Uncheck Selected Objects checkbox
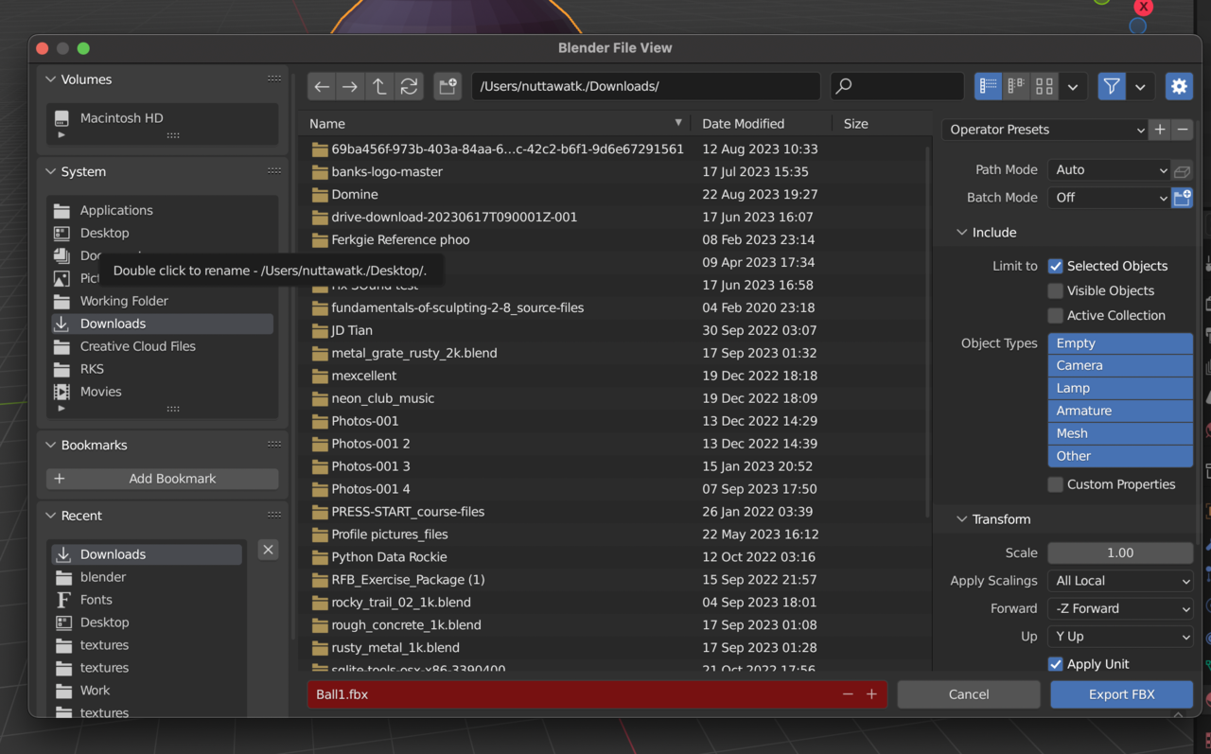 point(1056,266)
